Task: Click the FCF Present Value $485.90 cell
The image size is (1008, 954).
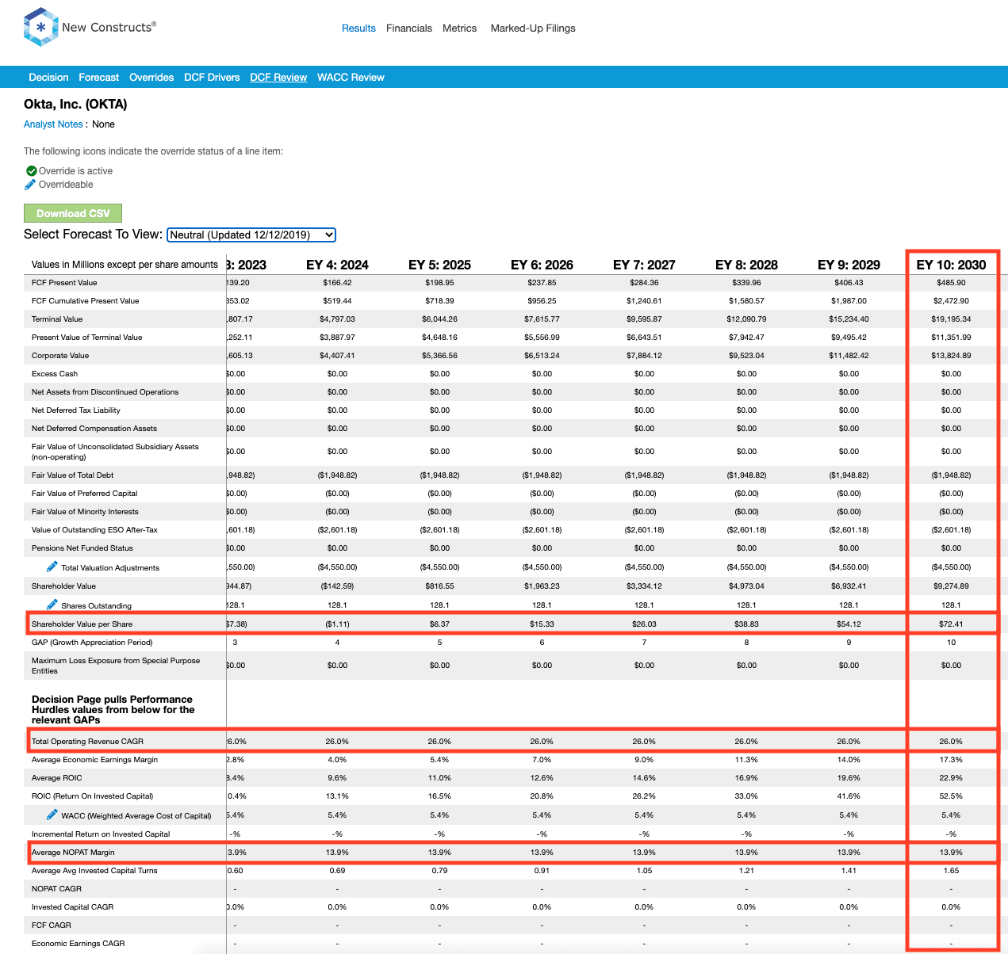Action: click(x=951, y=283)
